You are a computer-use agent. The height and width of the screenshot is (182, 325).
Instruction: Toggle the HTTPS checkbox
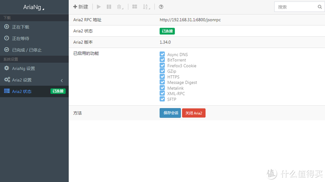(x=162, y=77)
